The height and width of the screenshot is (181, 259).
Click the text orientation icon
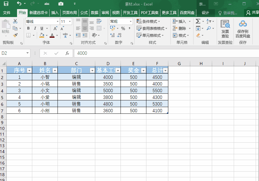[x=94, y=35]
